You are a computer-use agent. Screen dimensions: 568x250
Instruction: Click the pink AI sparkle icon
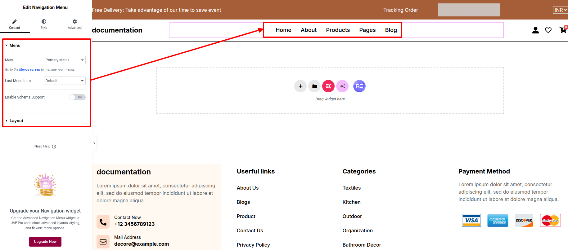(342, 86)
